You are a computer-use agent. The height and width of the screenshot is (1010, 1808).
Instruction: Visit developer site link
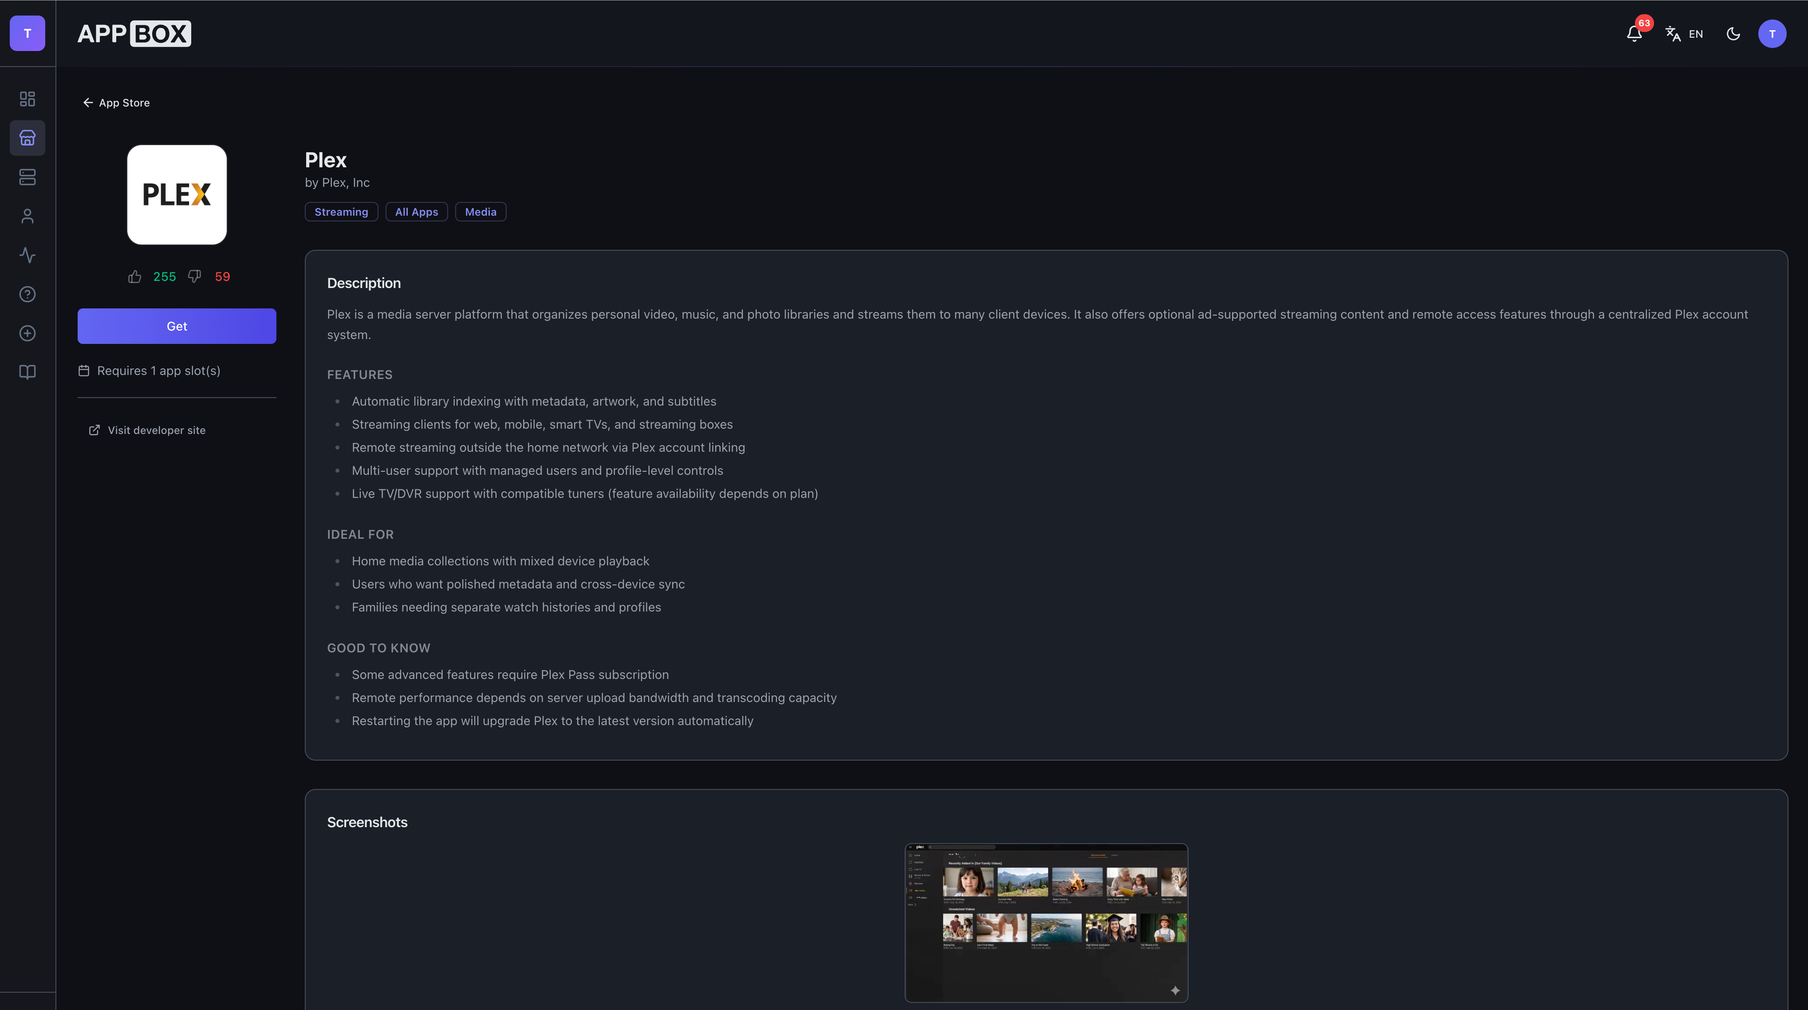pyautogui.click(x=147, y=430)
